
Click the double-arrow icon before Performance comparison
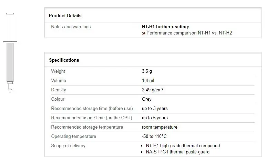[x=143, y=33]
